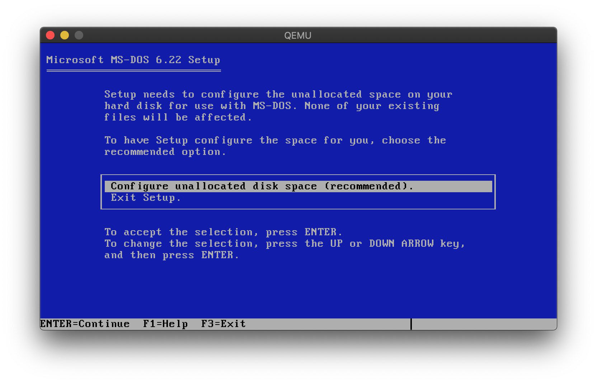
Task: Click the QEMU window title
Action: (298, 36)
